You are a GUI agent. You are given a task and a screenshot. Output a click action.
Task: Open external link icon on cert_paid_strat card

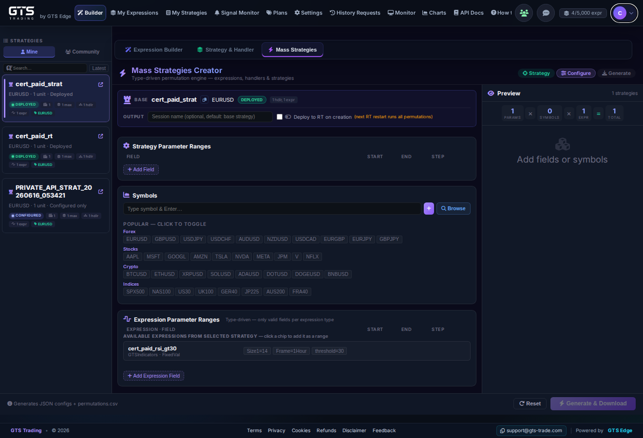[x=100, y=84]
